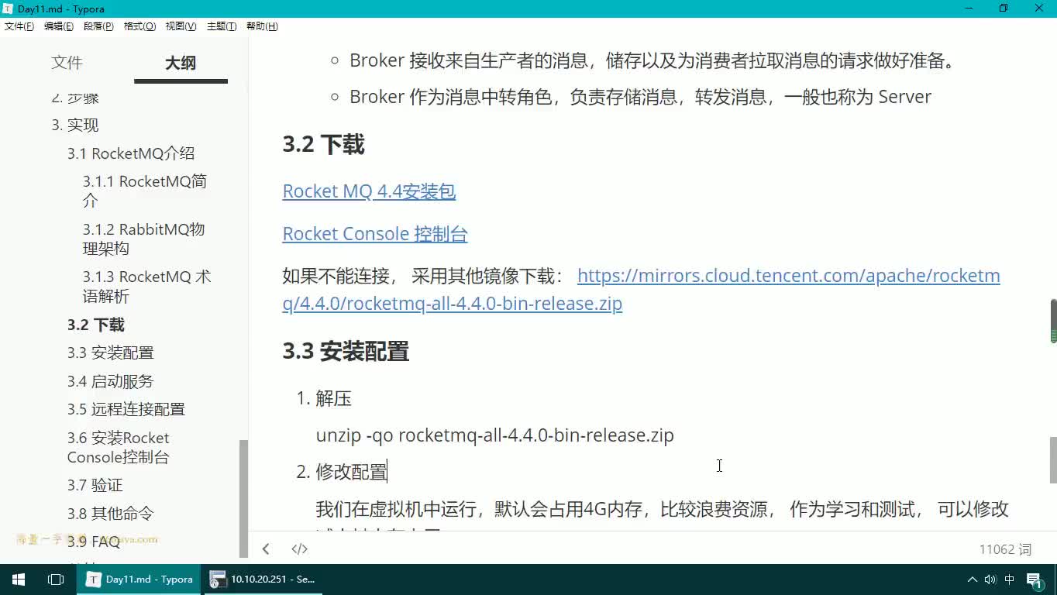Go to outline item 3.3 安装配置
The image size is (1057, 595).
click(110, 353)
